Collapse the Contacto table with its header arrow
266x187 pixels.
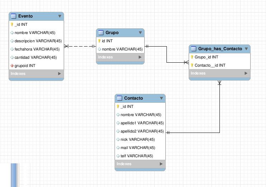click(161, 98)
